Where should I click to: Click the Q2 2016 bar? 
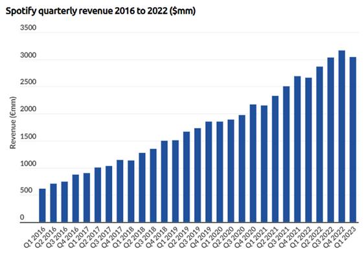pos(53,203)
